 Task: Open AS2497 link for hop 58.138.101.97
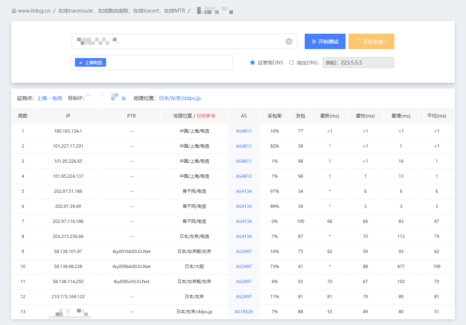click(244, 252)
